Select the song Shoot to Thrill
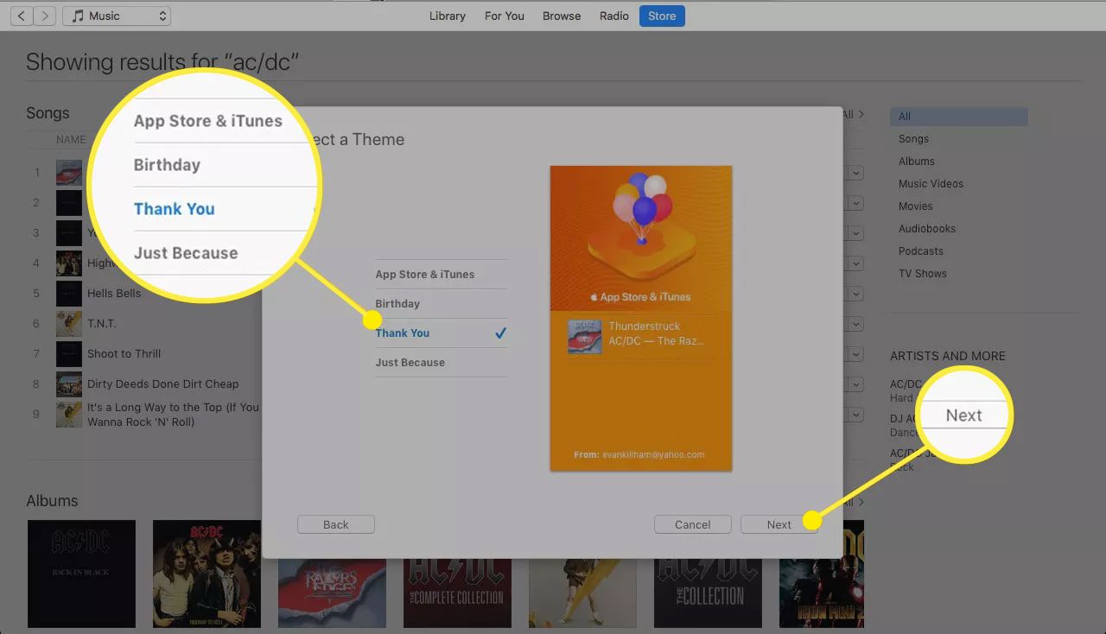The height and width of the screenshot is (634, 1106). pos(124,353)
